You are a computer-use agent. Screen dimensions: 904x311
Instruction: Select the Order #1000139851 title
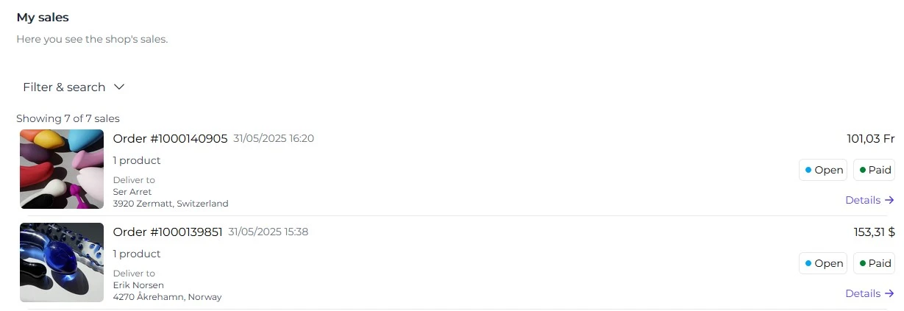[x=168, y=232]
